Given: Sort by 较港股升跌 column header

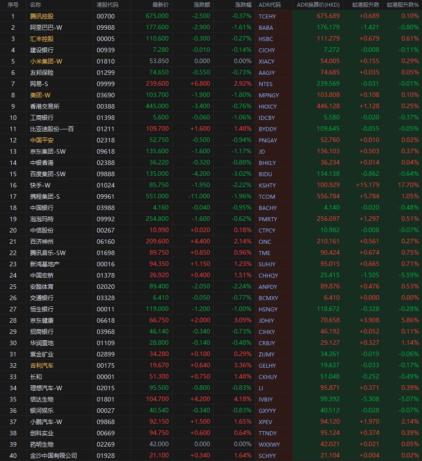Looking at the screenshot, I should coord(366,5).
